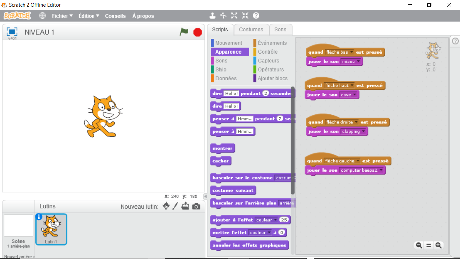The image size is (460, 259).
Task: Select the Opérateurs block category
Action: click(271, 69)
